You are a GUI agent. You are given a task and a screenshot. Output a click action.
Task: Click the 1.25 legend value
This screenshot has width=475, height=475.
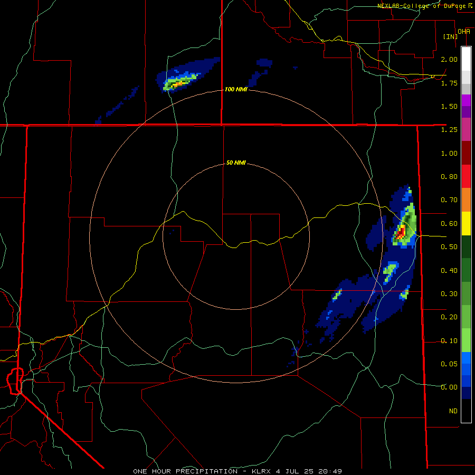[x=449, y=130]
